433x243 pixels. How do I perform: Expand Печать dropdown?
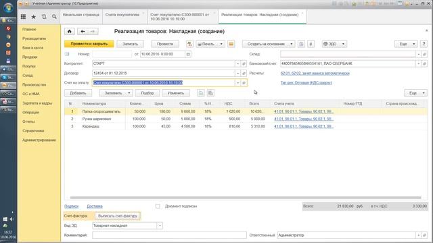point(221,44)
